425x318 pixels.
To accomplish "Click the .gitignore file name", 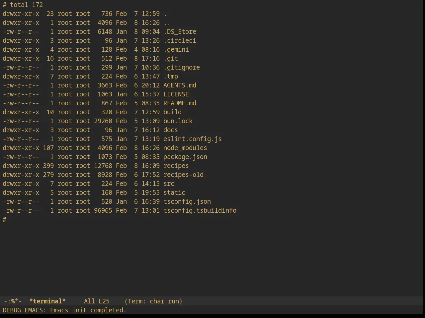I will pyautogui.click(x=182, y=67).
